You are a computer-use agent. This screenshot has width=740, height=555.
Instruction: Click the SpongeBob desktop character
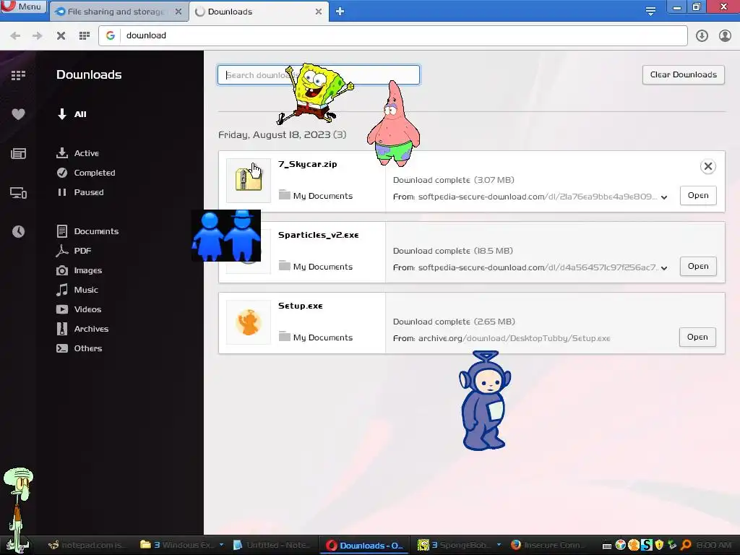click(315, 93)
